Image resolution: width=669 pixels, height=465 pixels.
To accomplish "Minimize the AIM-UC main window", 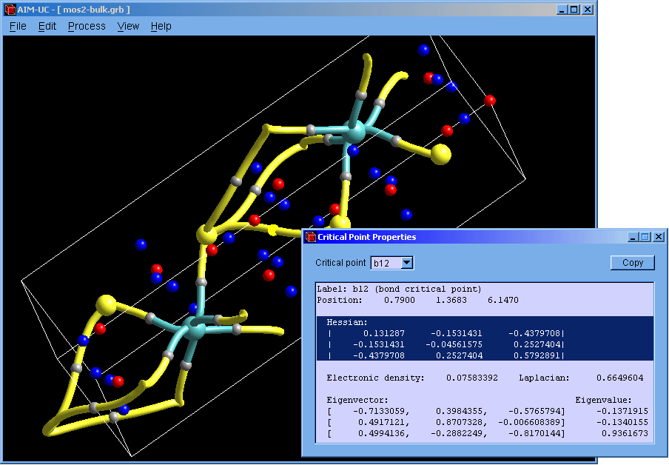I will click(x=562, y=10).
